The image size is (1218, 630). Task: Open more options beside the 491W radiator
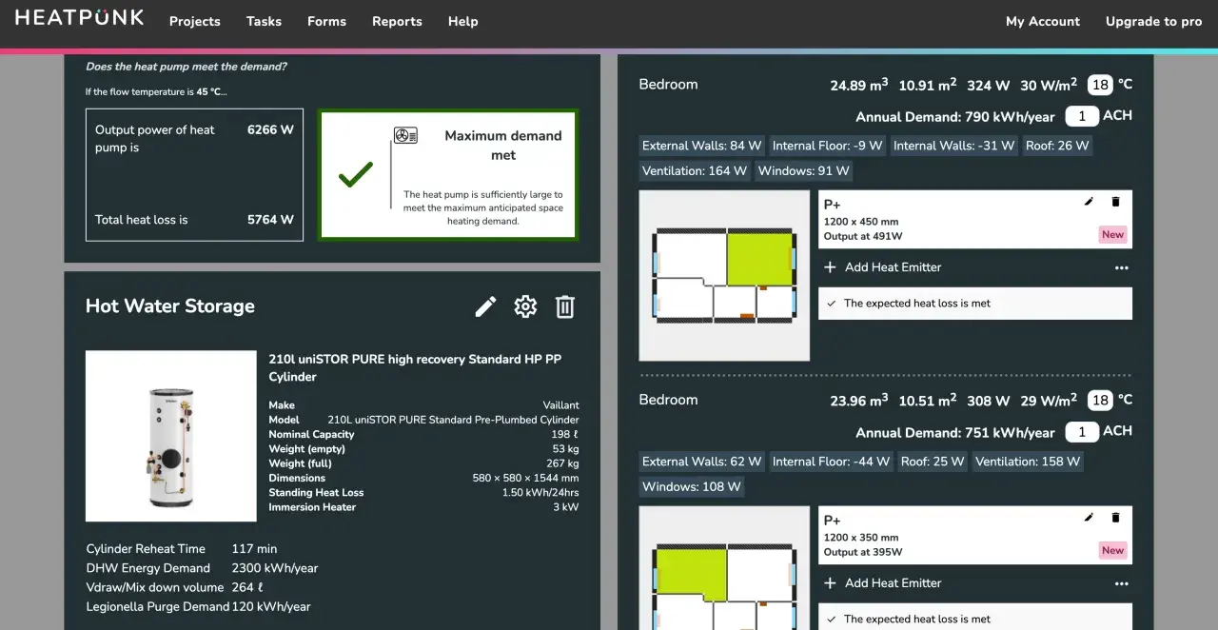click(x=1121, y=268)
